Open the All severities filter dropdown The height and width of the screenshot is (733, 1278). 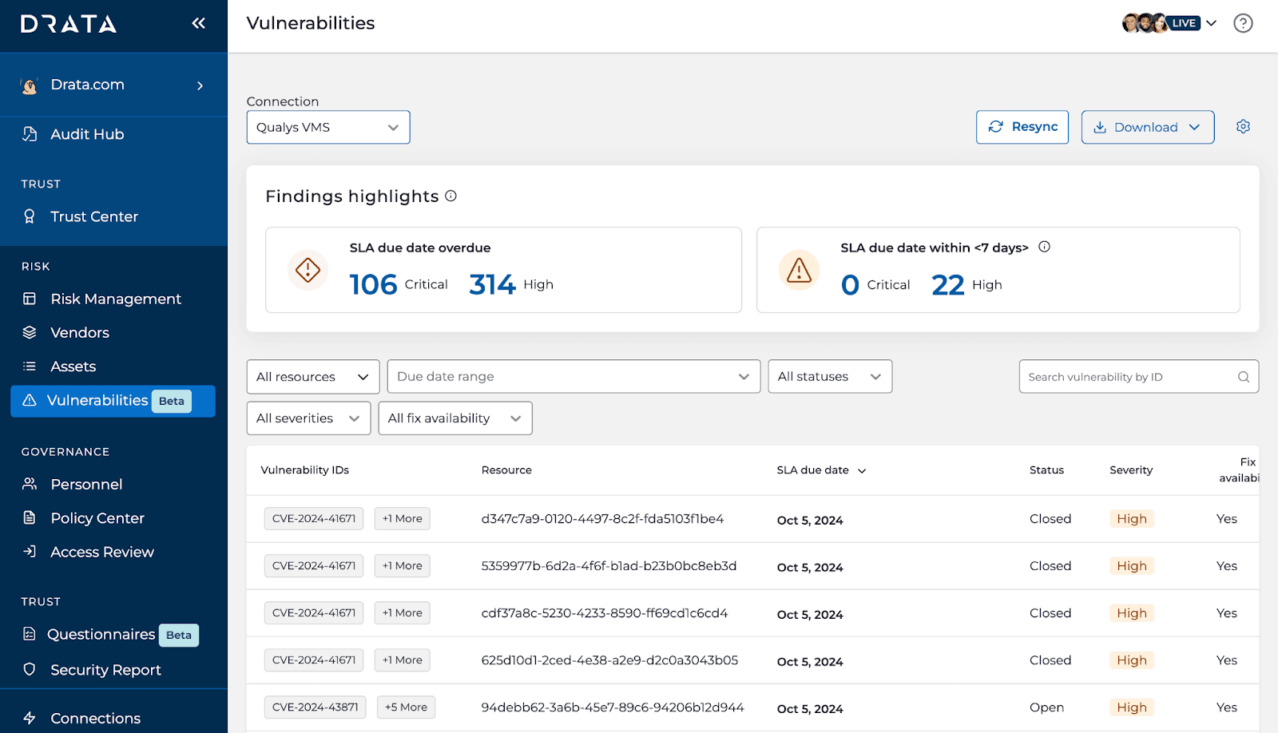308,418
